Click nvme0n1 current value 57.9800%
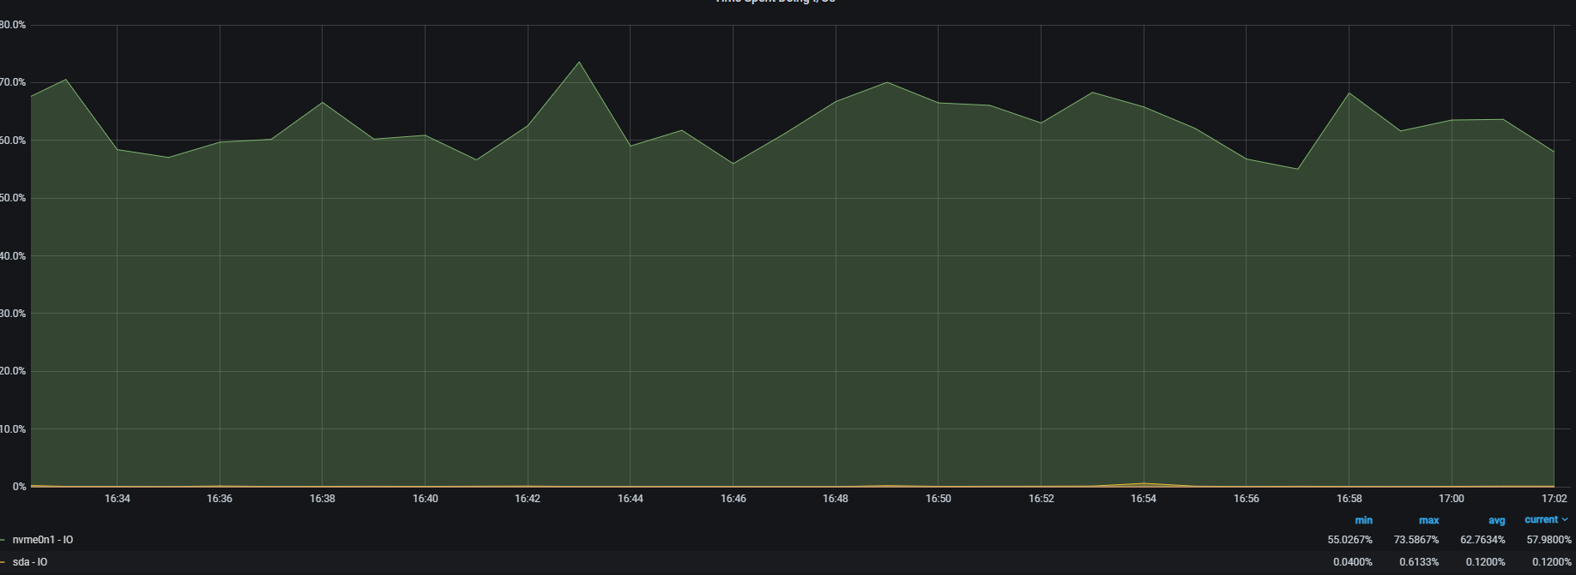This screenshot has height=575, width=1576. pos(1549,540)
